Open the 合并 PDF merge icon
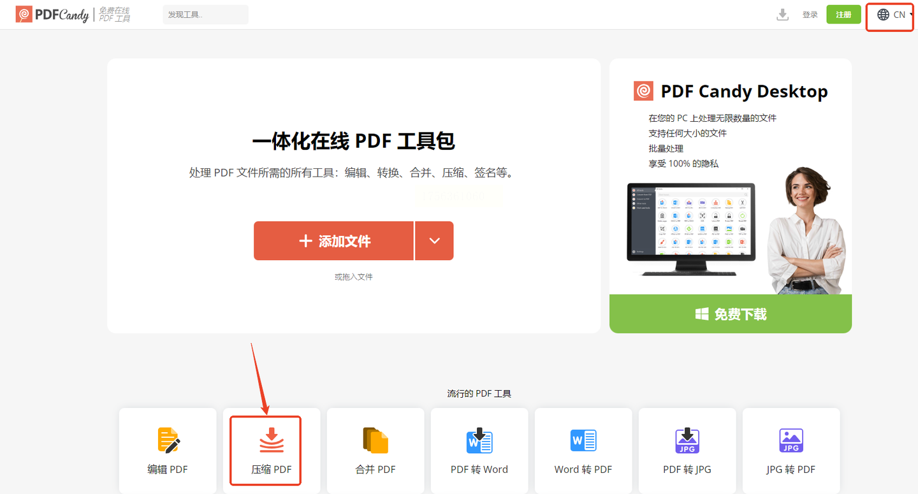The height and width of the screenshot is (494, 918). (x=375, y=440)
